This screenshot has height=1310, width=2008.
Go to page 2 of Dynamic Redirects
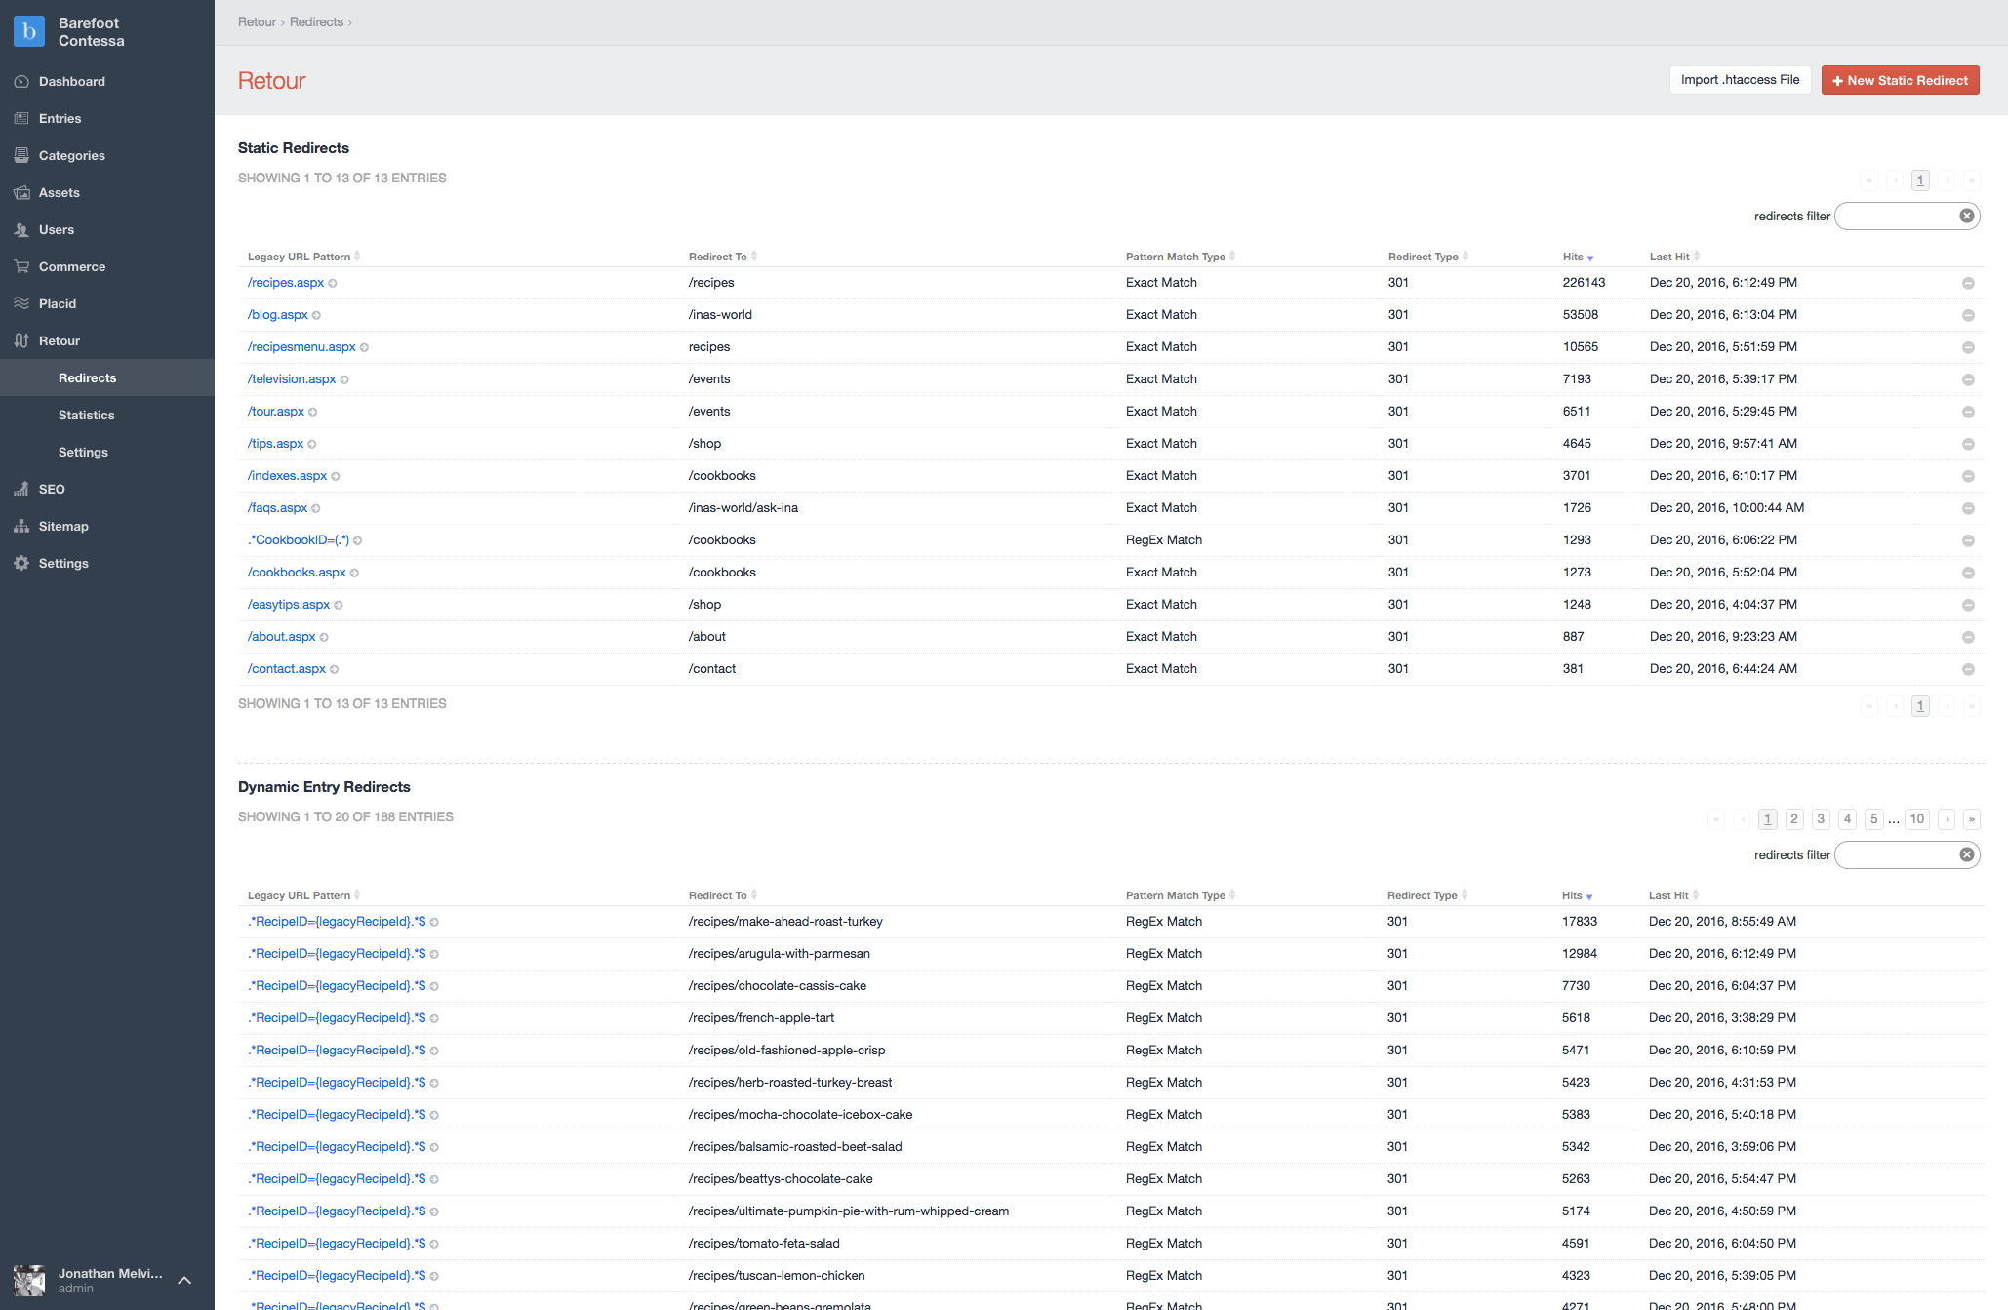[1793, 819]
